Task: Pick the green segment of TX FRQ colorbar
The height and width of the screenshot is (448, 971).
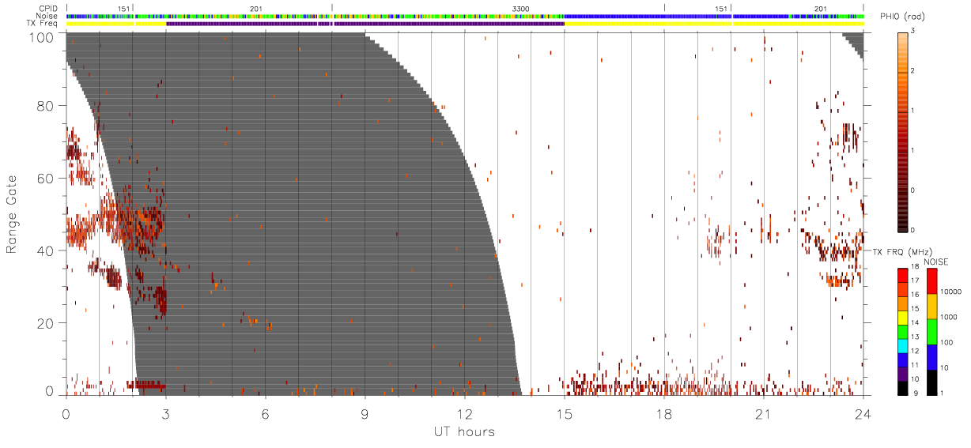Action: pos(903,332)
